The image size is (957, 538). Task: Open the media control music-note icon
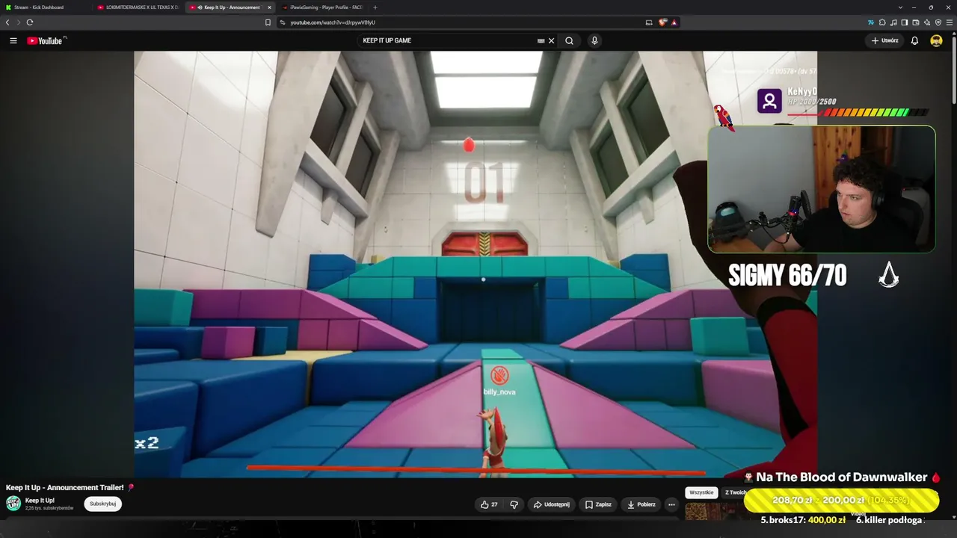pos(893,22)
